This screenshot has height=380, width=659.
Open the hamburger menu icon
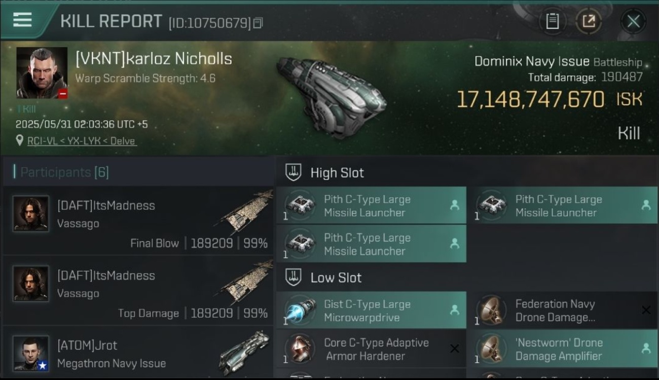click(x=22, y=20)
